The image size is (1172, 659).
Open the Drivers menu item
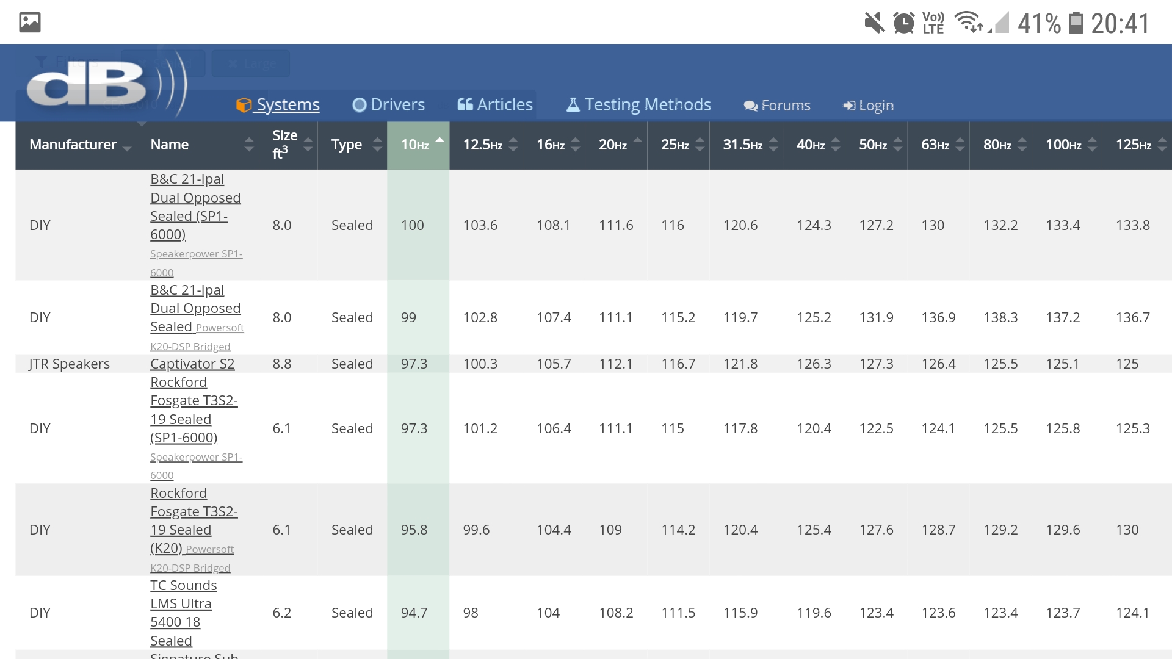point(388,105)
